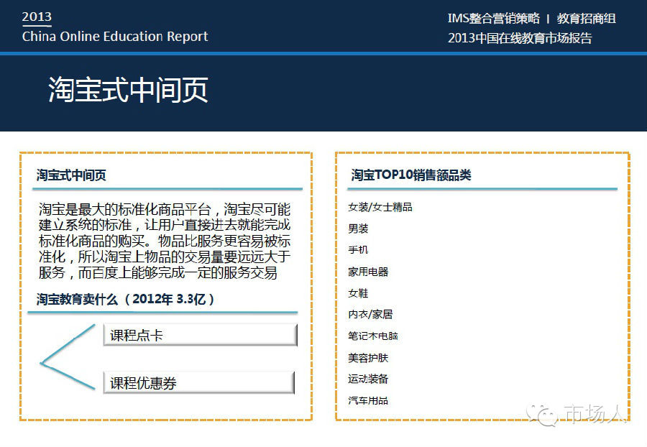Click IMS整合营销策略 header text
The height and width of the screenshot is (447, 647).
(x=493, y=19)
